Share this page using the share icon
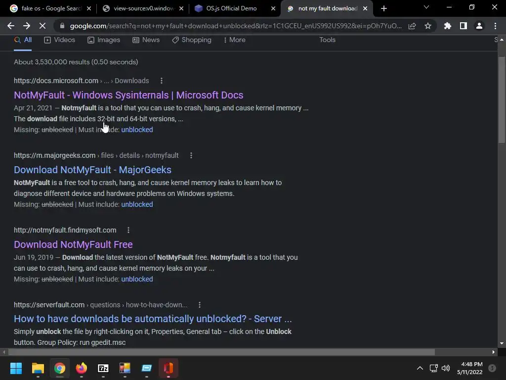 (412, 26)
